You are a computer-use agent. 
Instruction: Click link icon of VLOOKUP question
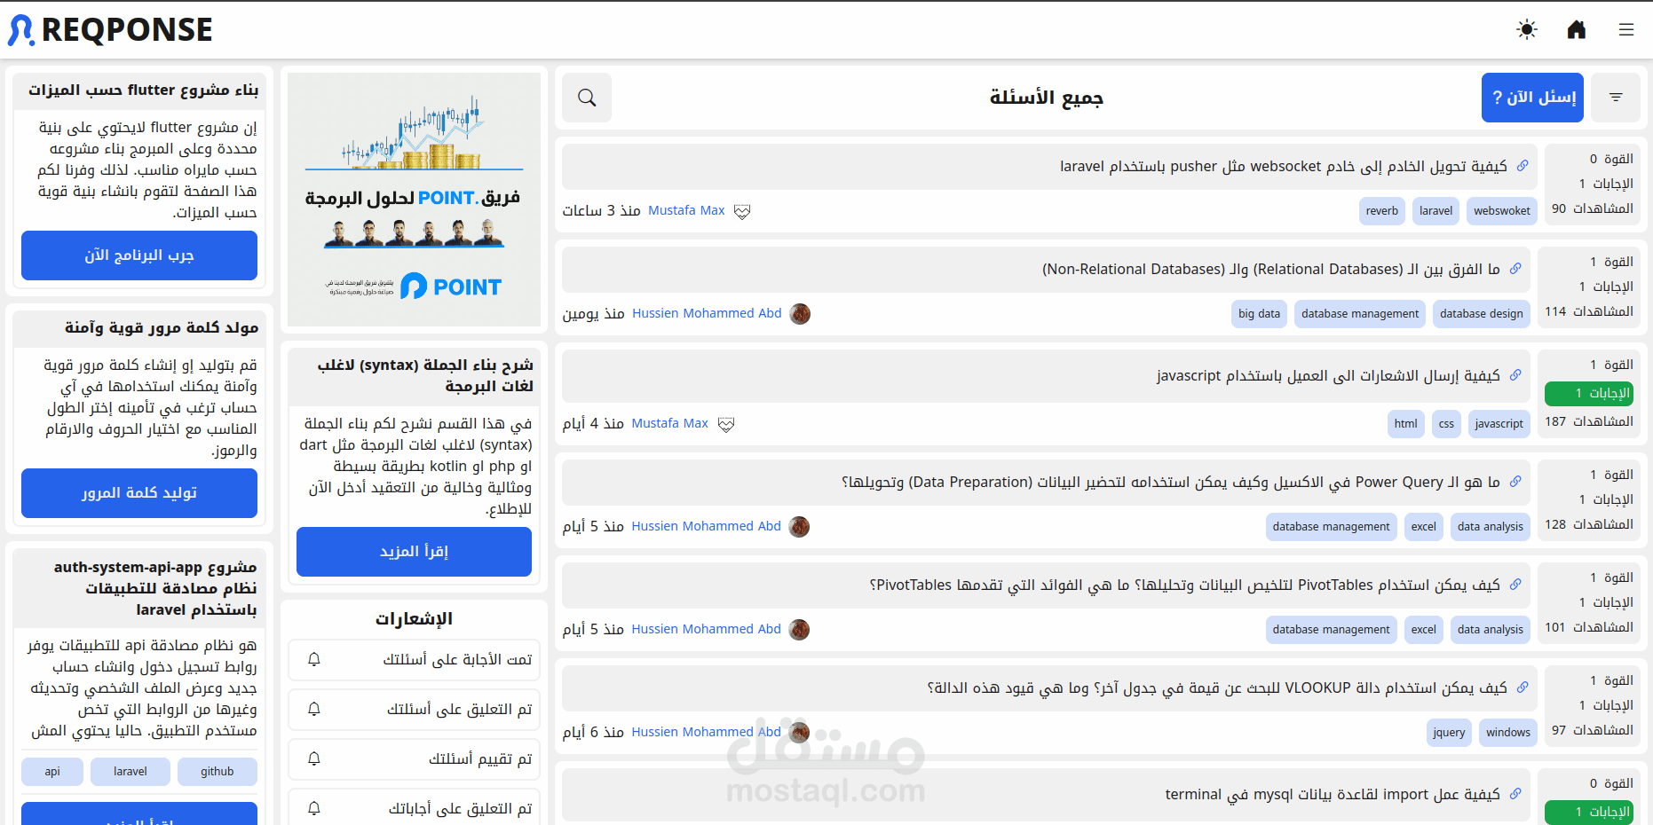(x=1522, y=687)
